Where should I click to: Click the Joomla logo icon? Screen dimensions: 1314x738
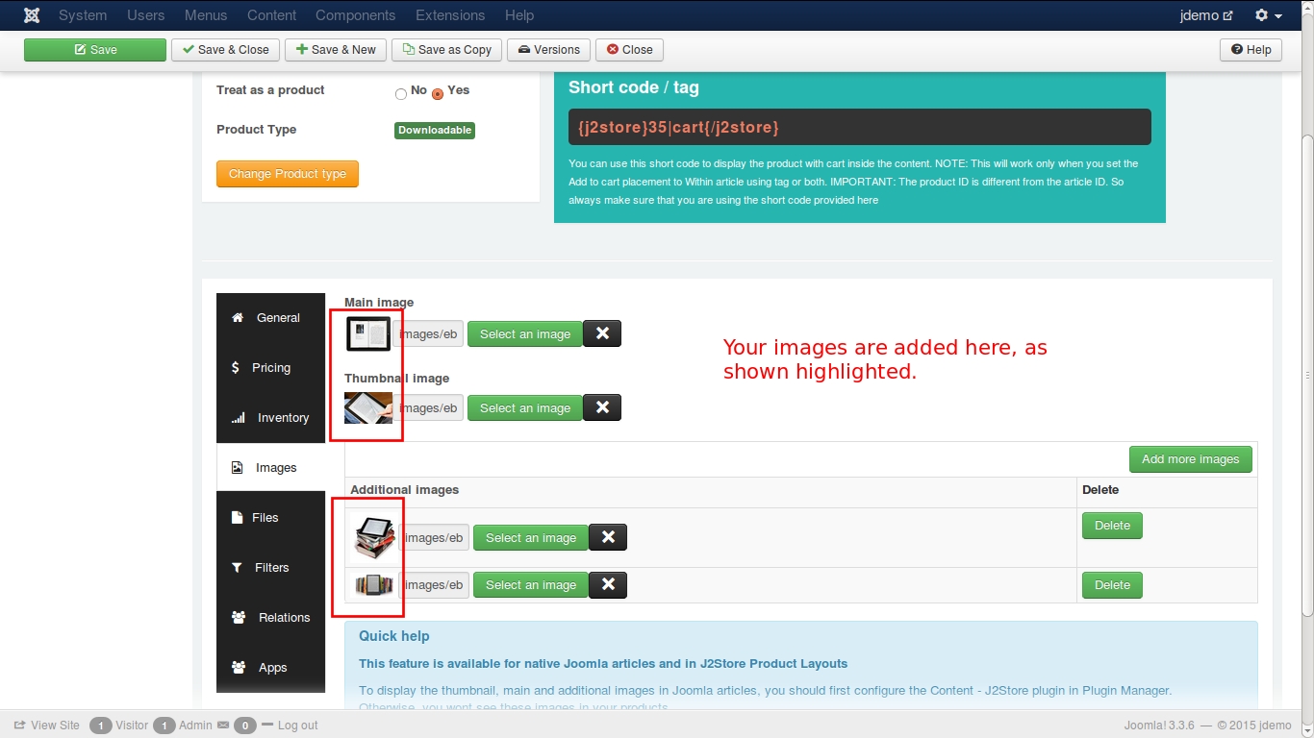32,15
